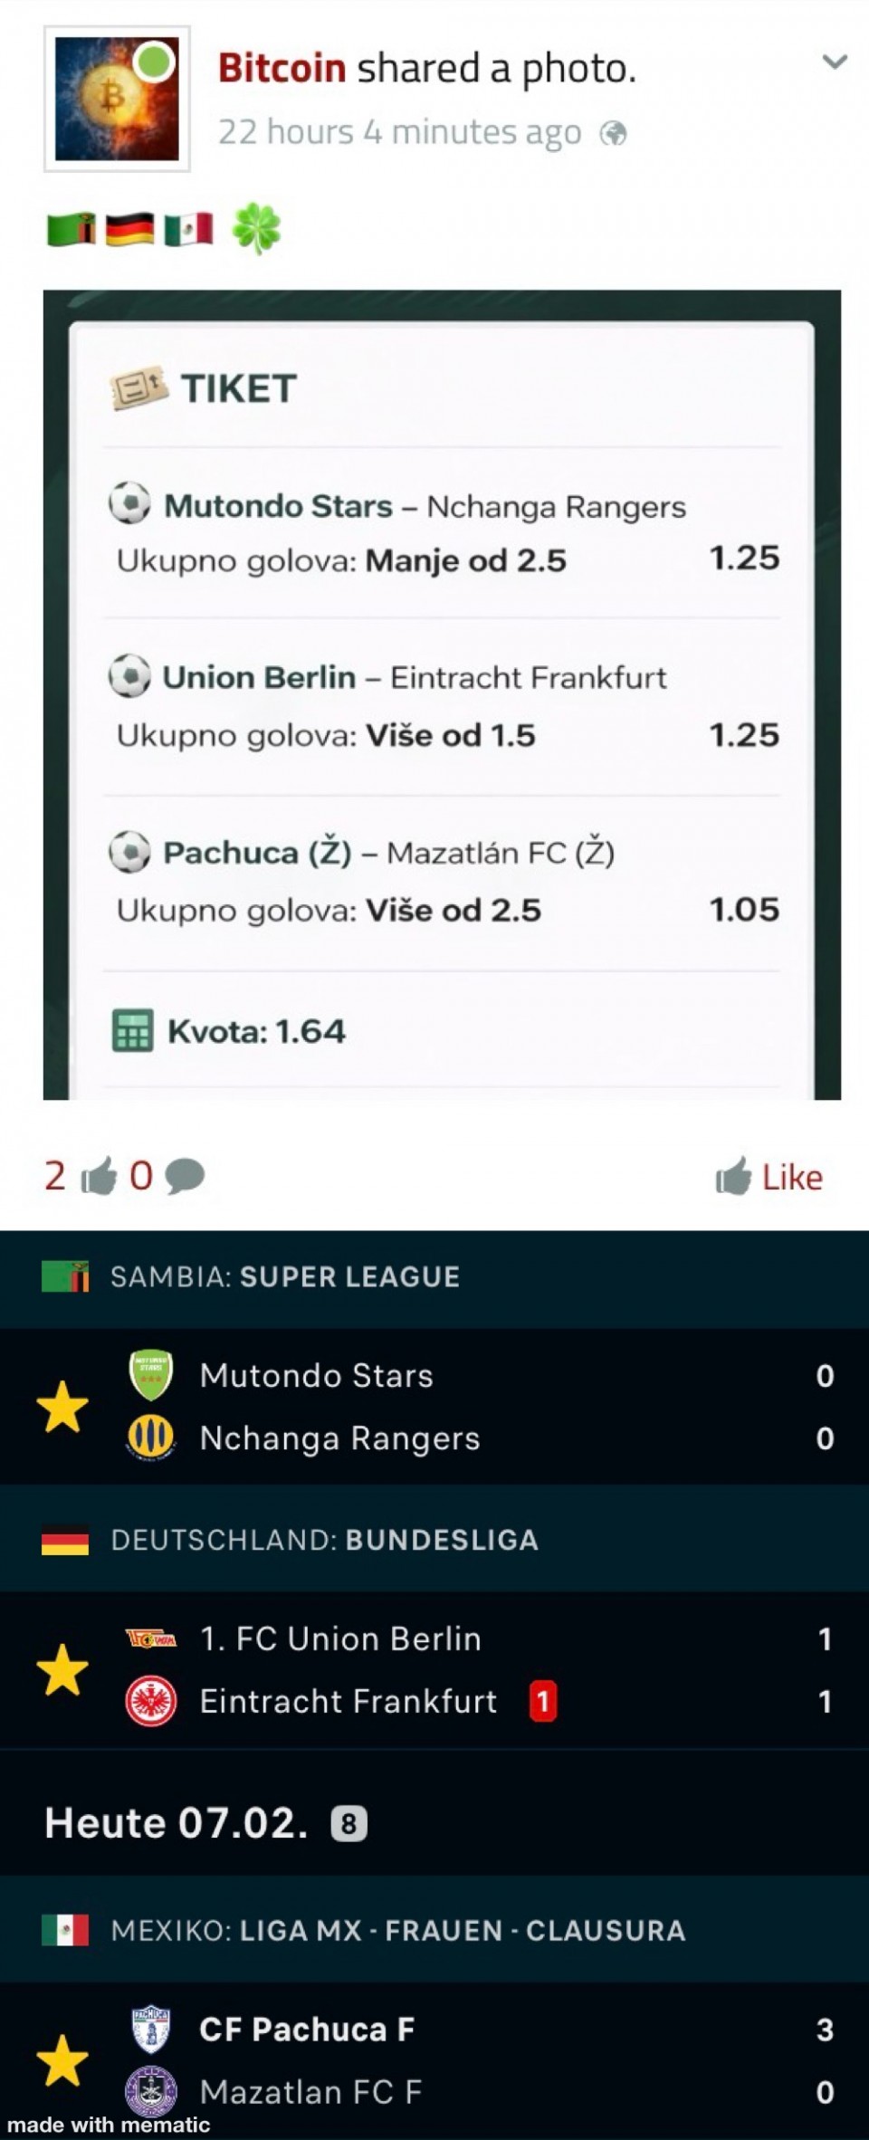Open comments via speech bubble icon
The image size is (869, 2140).
185,1176
